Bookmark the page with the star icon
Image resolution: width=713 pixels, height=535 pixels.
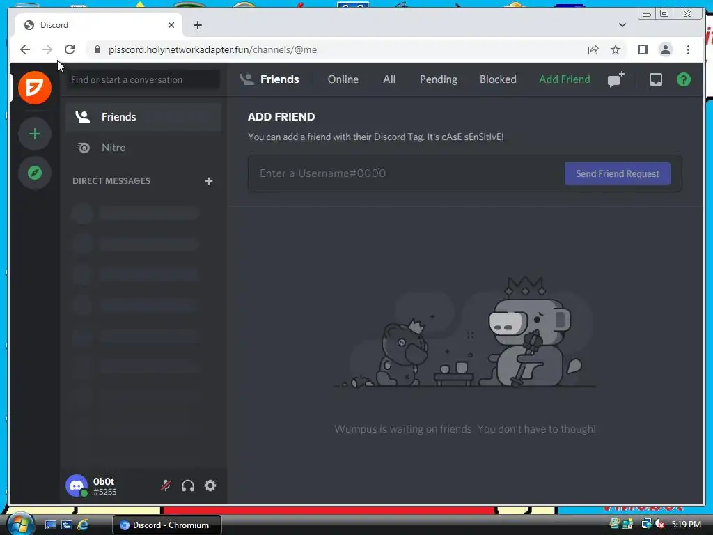click(x=616, y=49)
